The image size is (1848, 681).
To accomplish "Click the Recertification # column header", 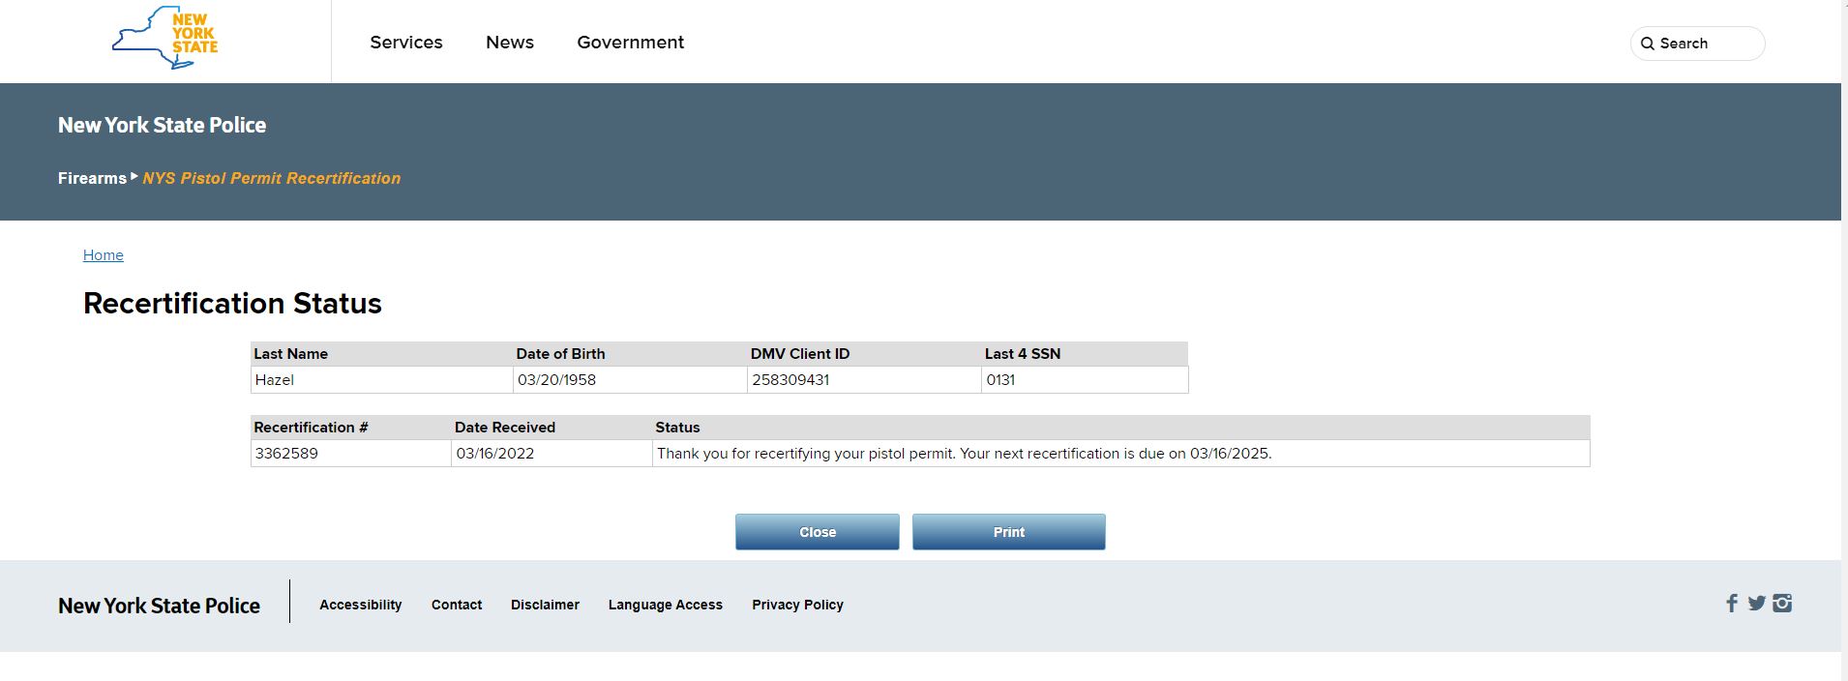I will [x=311, y=428].
